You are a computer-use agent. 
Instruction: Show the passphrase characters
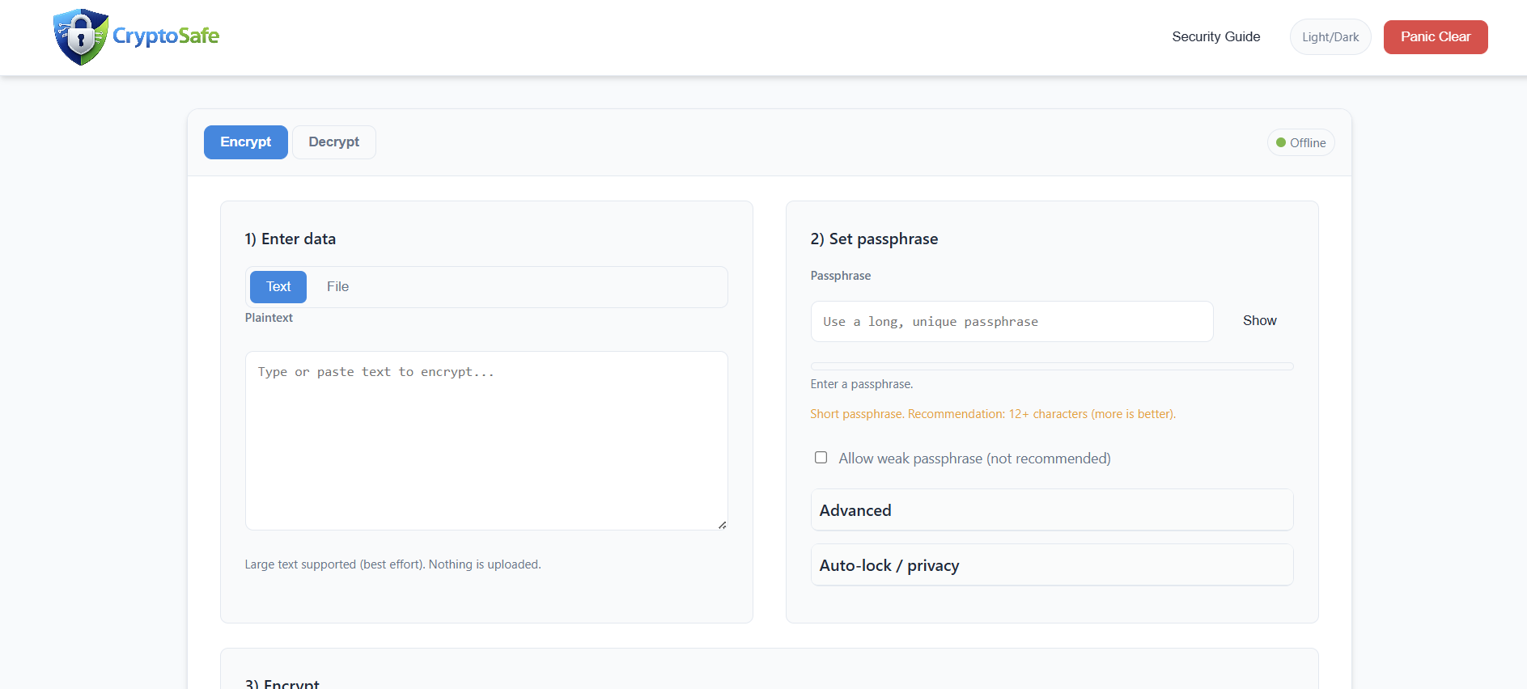[1259, 321]
